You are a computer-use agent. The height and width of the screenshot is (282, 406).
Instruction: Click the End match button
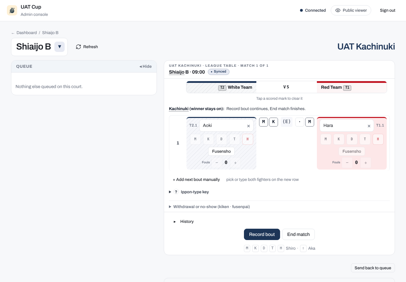pyautogui.click(x=298, y=235)
